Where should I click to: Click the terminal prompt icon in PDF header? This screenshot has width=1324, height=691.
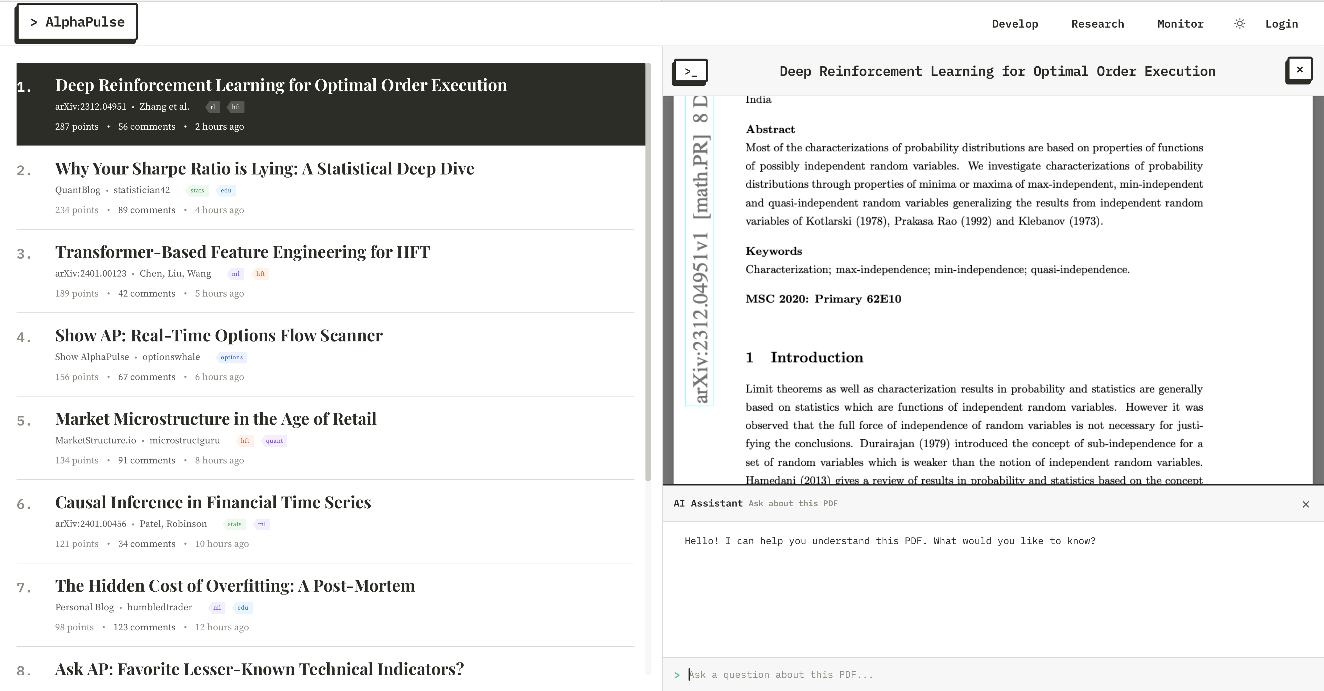690,71
